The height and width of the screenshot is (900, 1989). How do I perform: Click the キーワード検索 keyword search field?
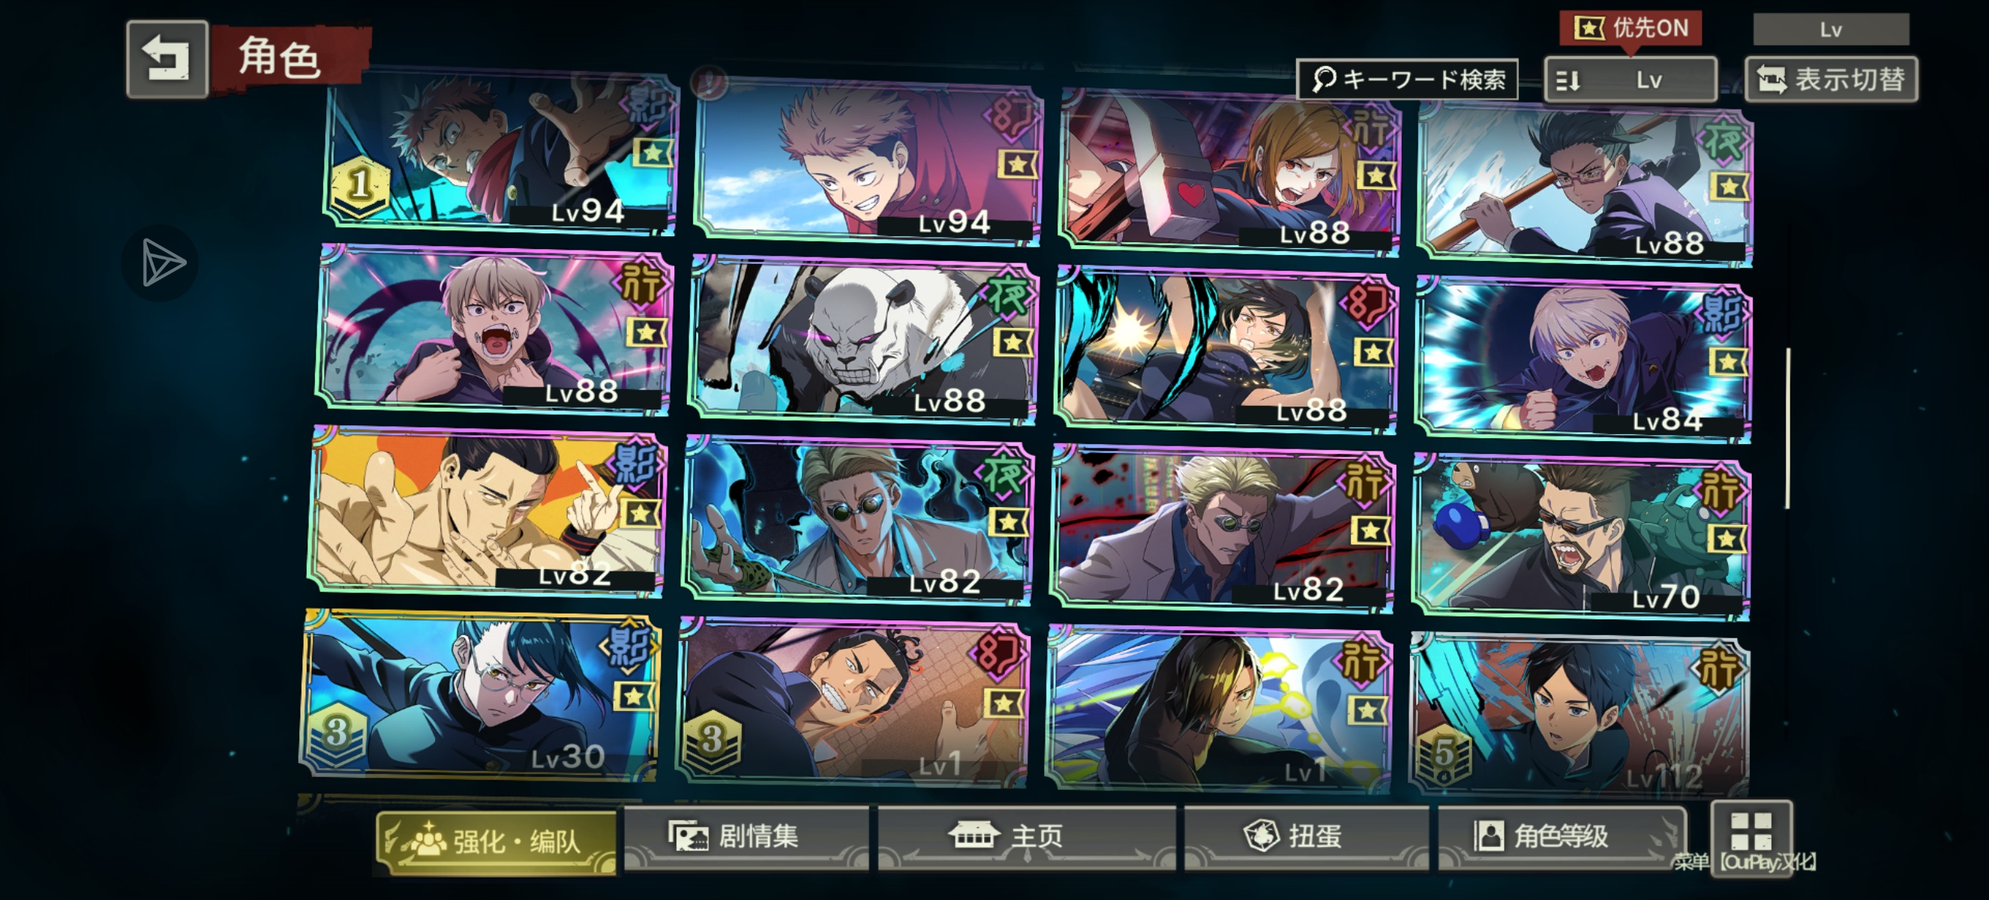tap(1408, 79)
